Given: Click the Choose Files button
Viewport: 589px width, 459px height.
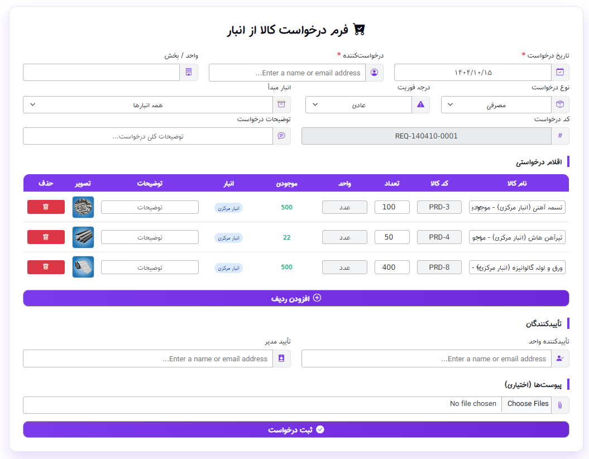Looking at the screenshot, I should pyautogui.click(x=527, y=404).
